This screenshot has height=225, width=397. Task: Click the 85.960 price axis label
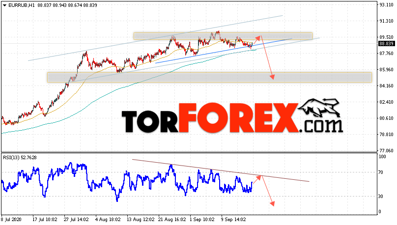[386, 69]
